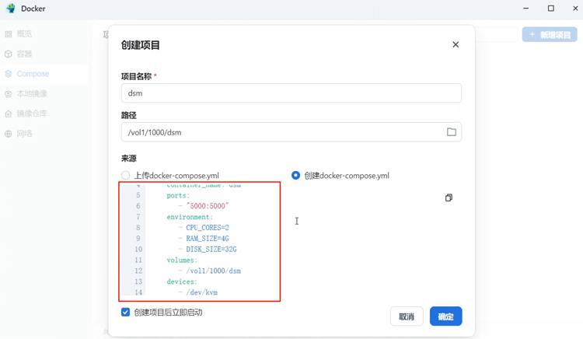Image resolution: width=583 pixels, height=339 pixels.
Task: Select the 创建docker-compose.yml radio option
Action: click(x=295, y=175)
